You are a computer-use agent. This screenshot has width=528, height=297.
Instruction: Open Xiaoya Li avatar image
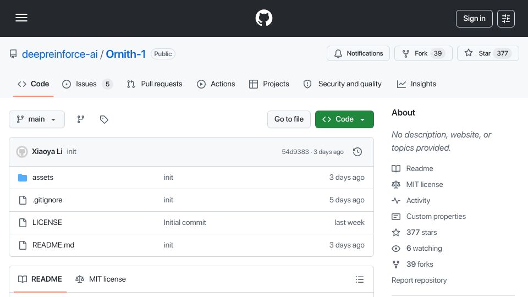(x=22, y=152)
